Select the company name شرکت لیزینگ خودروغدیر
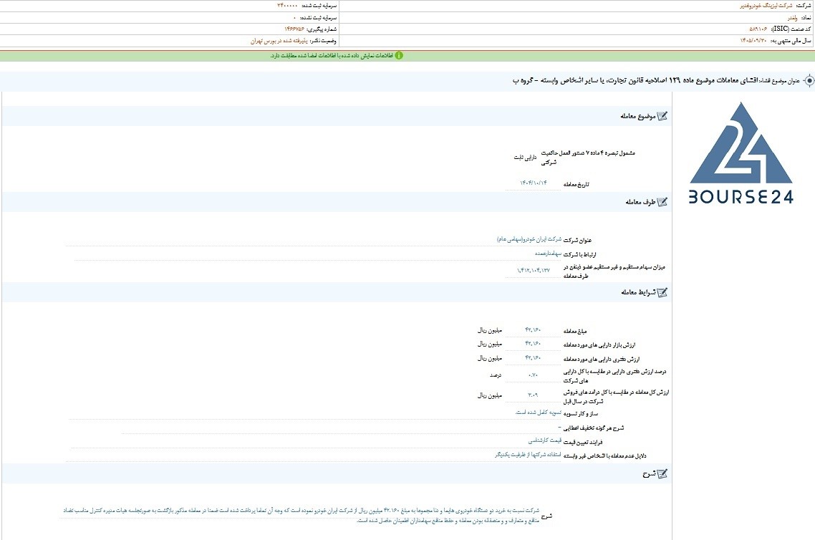This screenshot has width=815, height=540. coord(766,6)
